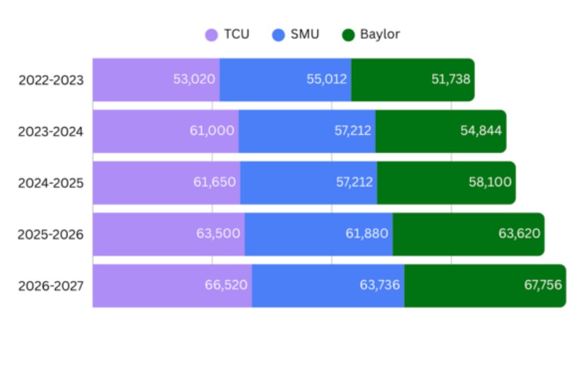The image size is (585, 370).
Task: Click SMU bar segment showing 55,012
Action: [x=285, y=79]
